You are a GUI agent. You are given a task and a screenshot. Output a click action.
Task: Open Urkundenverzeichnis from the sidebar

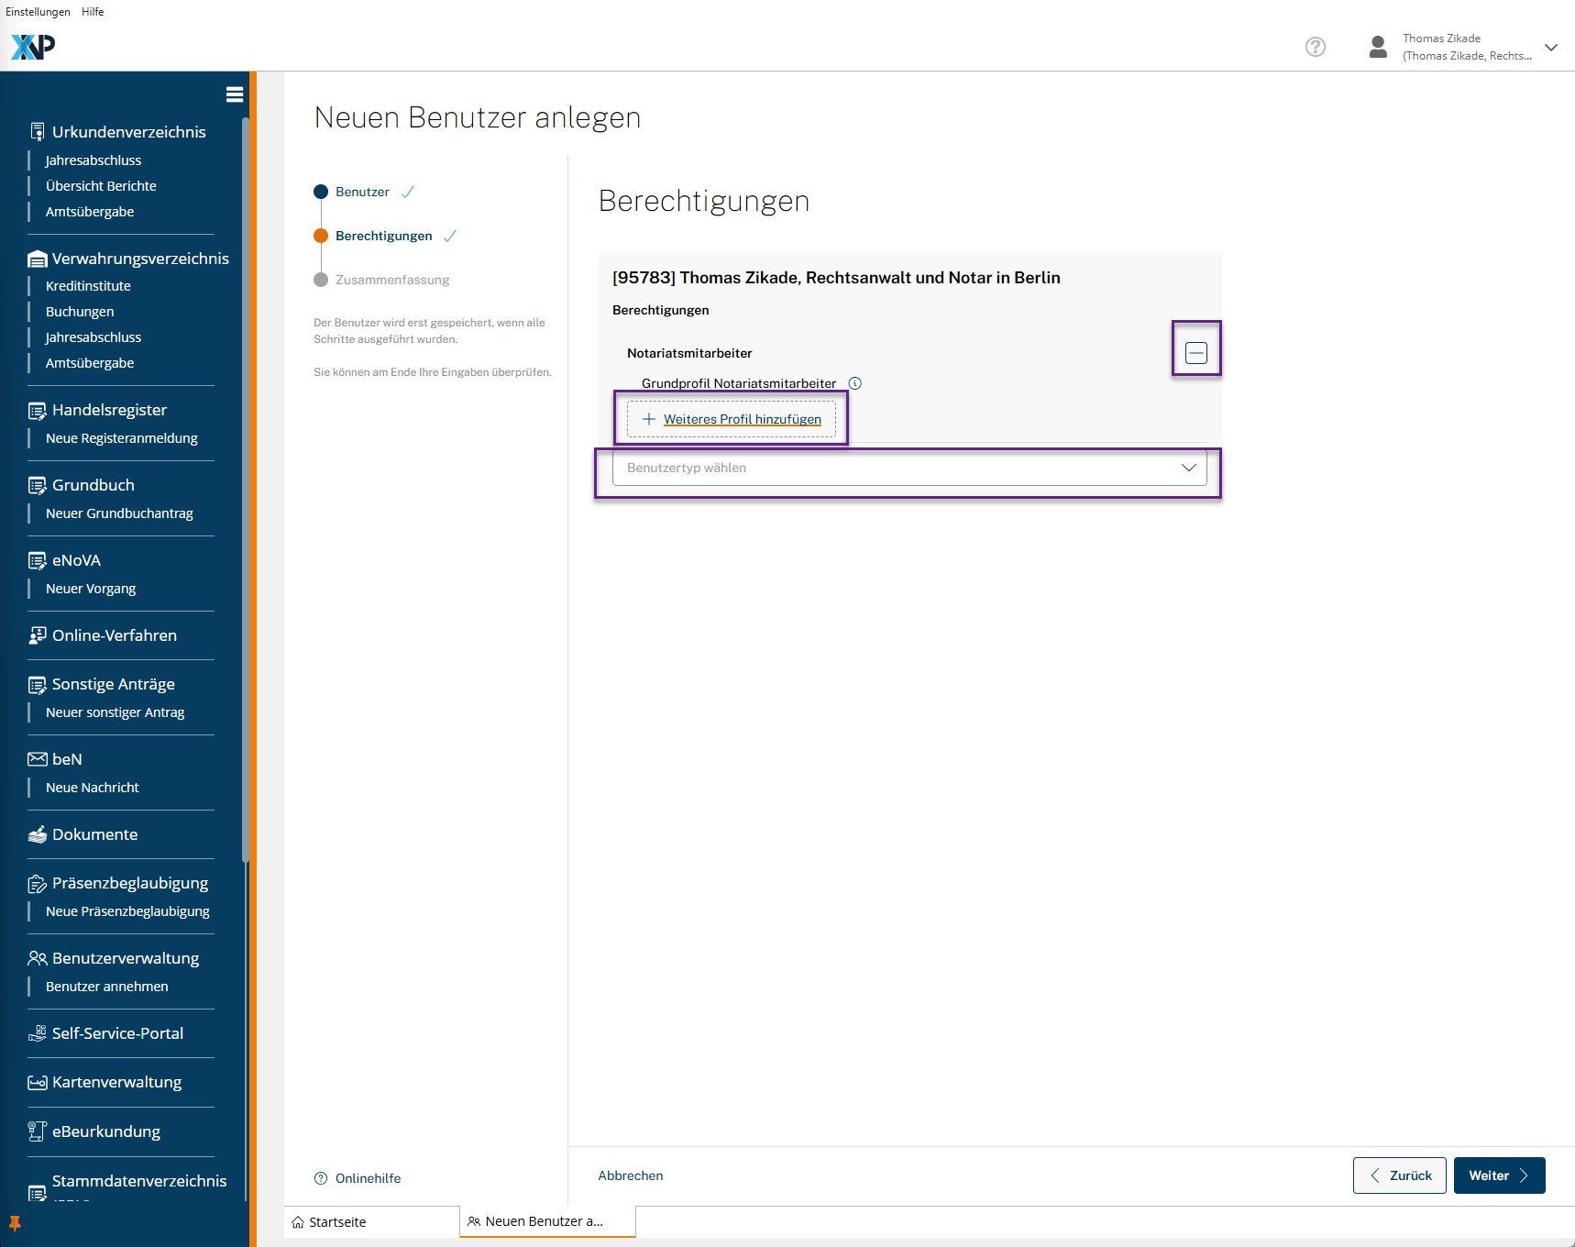[x=128, y=132]
